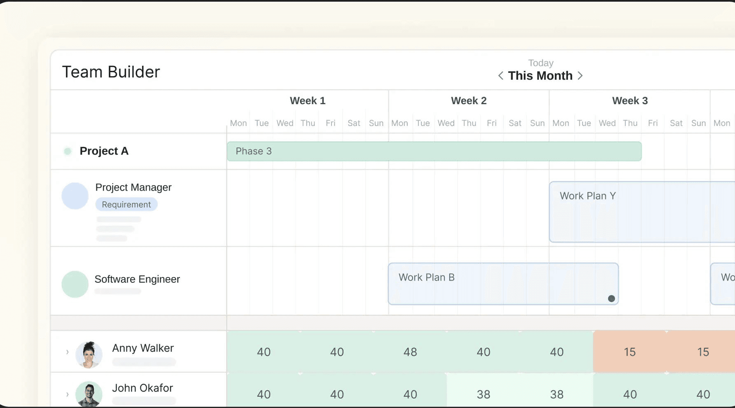Select the Work Plan B block

click(503, 284)
